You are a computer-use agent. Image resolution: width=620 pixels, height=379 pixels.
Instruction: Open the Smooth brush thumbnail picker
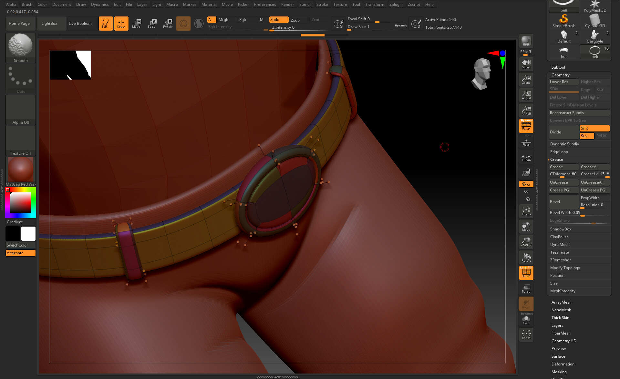pyautogui.click(x=21, y=48)
